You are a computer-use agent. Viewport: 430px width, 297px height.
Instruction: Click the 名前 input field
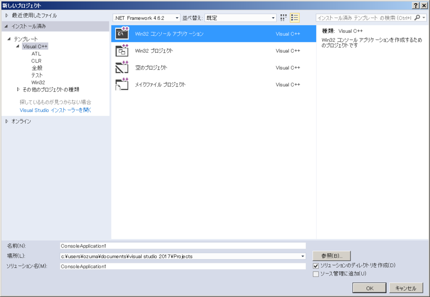tap(183, 246)
